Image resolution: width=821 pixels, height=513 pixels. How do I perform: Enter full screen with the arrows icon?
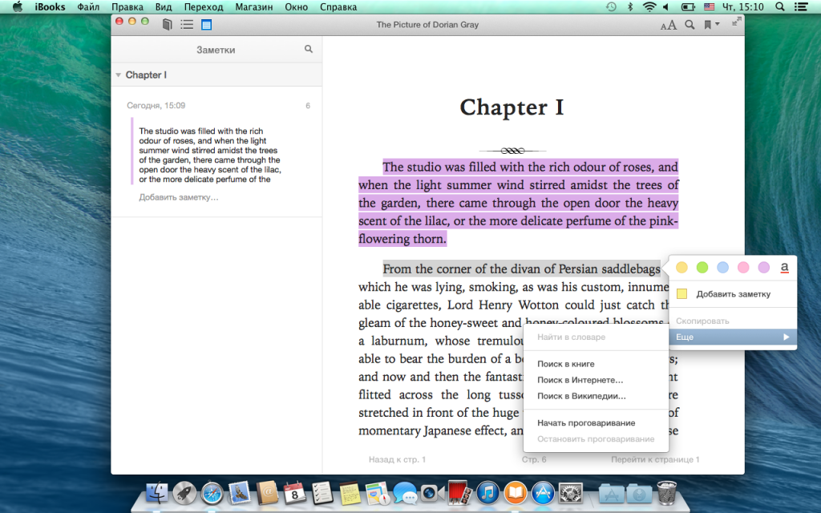click(736, 21)
